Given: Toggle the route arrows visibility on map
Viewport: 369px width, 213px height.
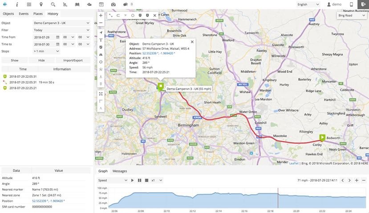Looking at the screenshot, I should point(126,15).
